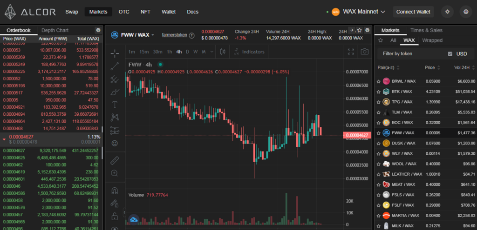Star the DUSK / WAX pair
This screenshot has height=230, width=477.
(378, 143)
